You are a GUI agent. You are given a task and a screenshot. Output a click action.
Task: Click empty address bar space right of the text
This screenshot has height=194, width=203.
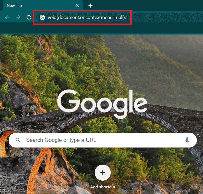[166, 17]
